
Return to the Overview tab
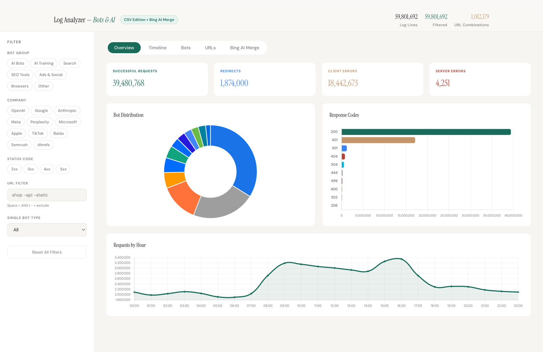[124, 47]
